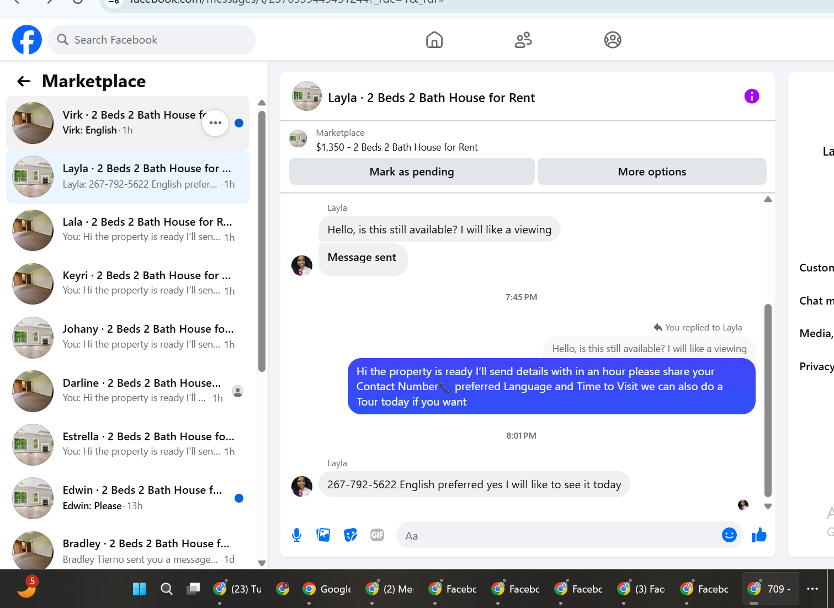Click the chat title 'Layla · 2 Beds 2 Bath House for Rent'
Viewport: 834px width, 608px height.
pyautogui.click(x=431, y=98)
